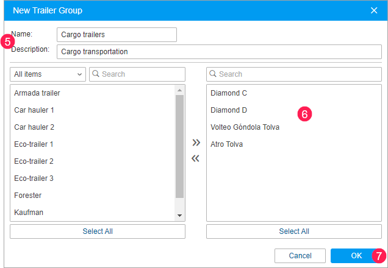Select Volteo Góndola Tolva item
Viewport: 388px width, 268px height.
pyautogui.click(x=245, y=127)
